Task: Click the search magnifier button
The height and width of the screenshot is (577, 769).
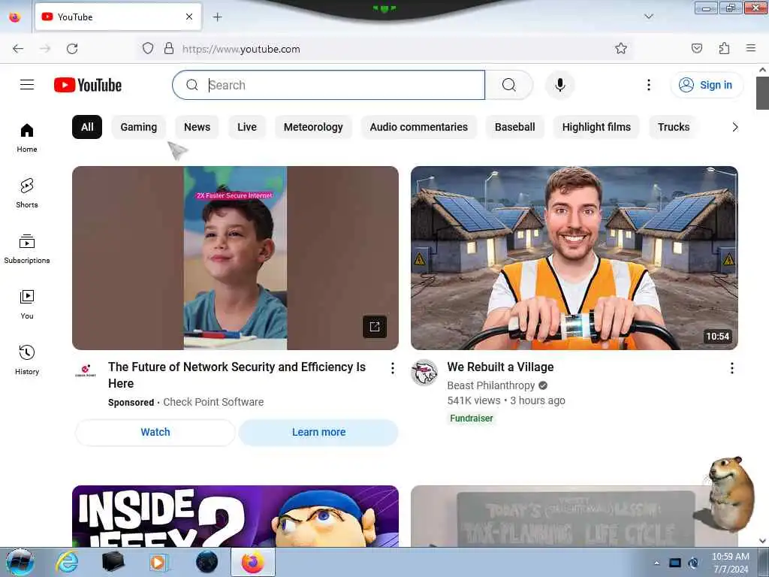Action: 508,85
